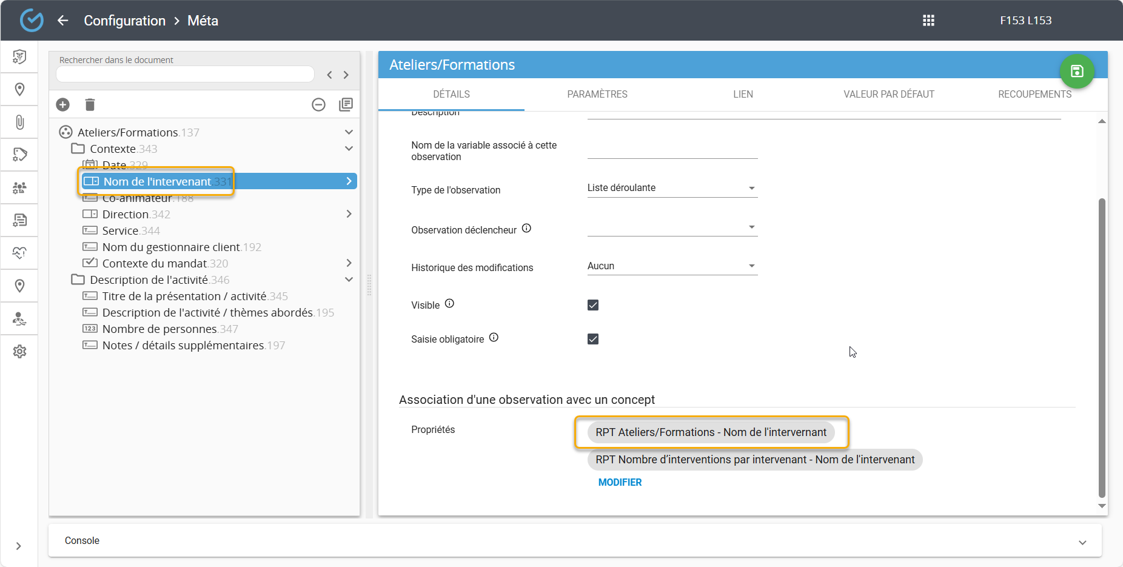Click the document search input field
Viewport: 1123px width, 567px height.
[x=185, y=74]
